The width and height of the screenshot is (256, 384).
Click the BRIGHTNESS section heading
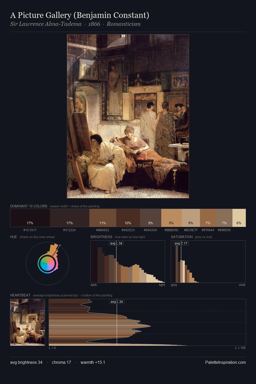coord(101,237)
